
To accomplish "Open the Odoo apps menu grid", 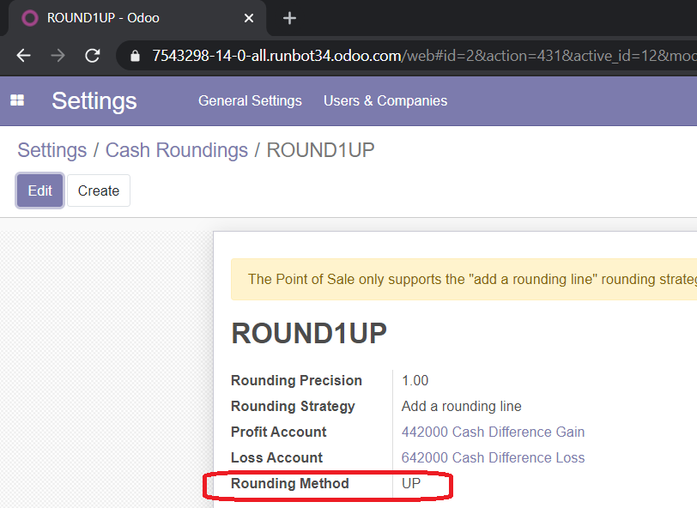I will [x=17, y=100].
